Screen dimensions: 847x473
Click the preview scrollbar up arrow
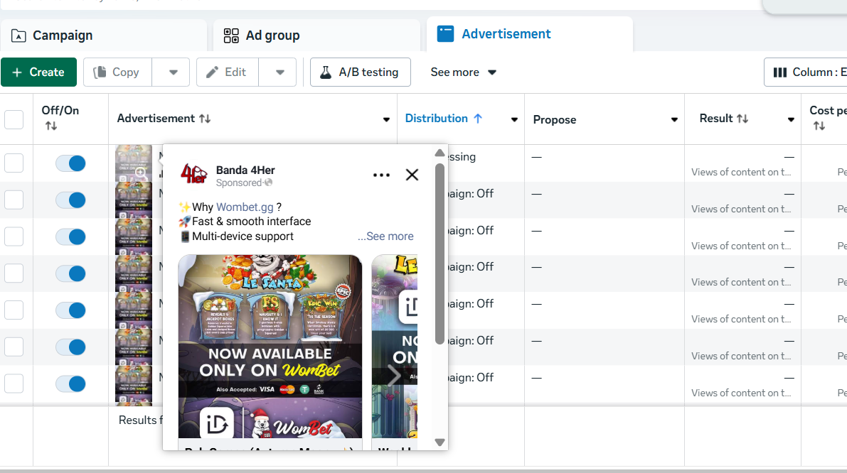(x=440, y=153)
